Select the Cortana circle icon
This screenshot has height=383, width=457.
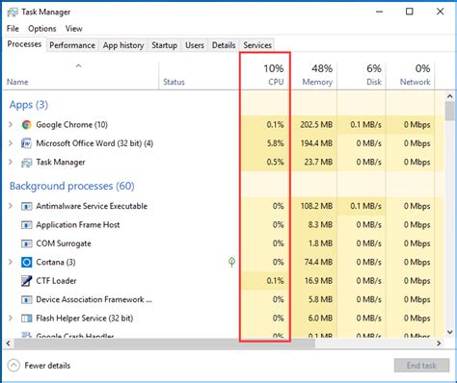point(26,263)
